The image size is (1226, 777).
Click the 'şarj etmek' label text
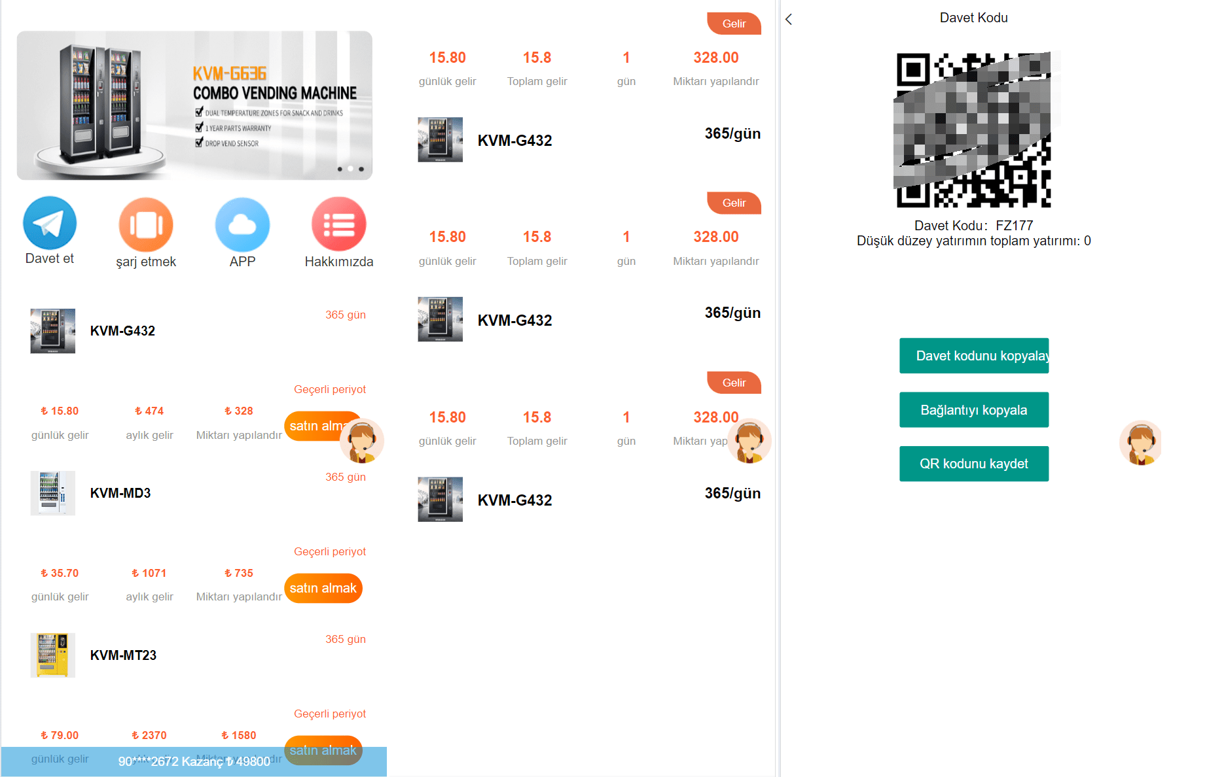click(x=146, y=262)
